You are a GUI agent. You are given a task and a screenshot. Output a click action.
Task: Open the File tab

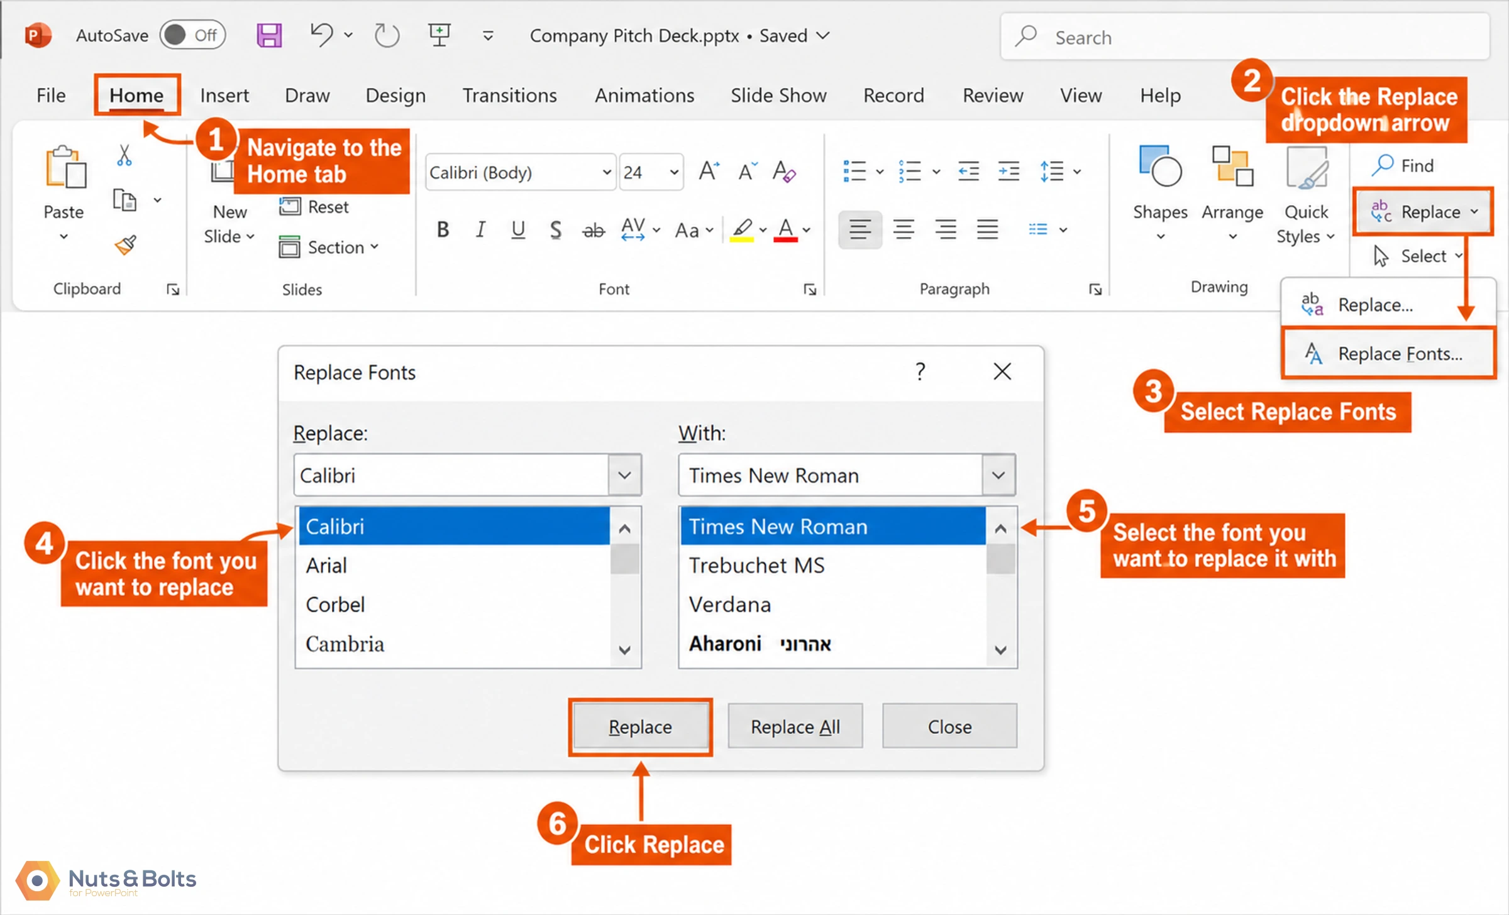(51, 95)
